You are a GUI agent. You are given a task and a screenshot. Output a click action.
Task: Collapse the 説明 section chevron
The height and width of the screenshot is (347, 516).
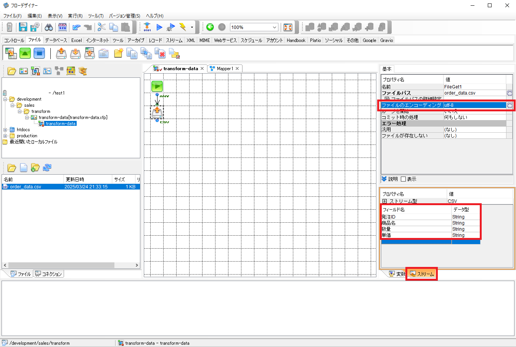click(x=384, y=179)
